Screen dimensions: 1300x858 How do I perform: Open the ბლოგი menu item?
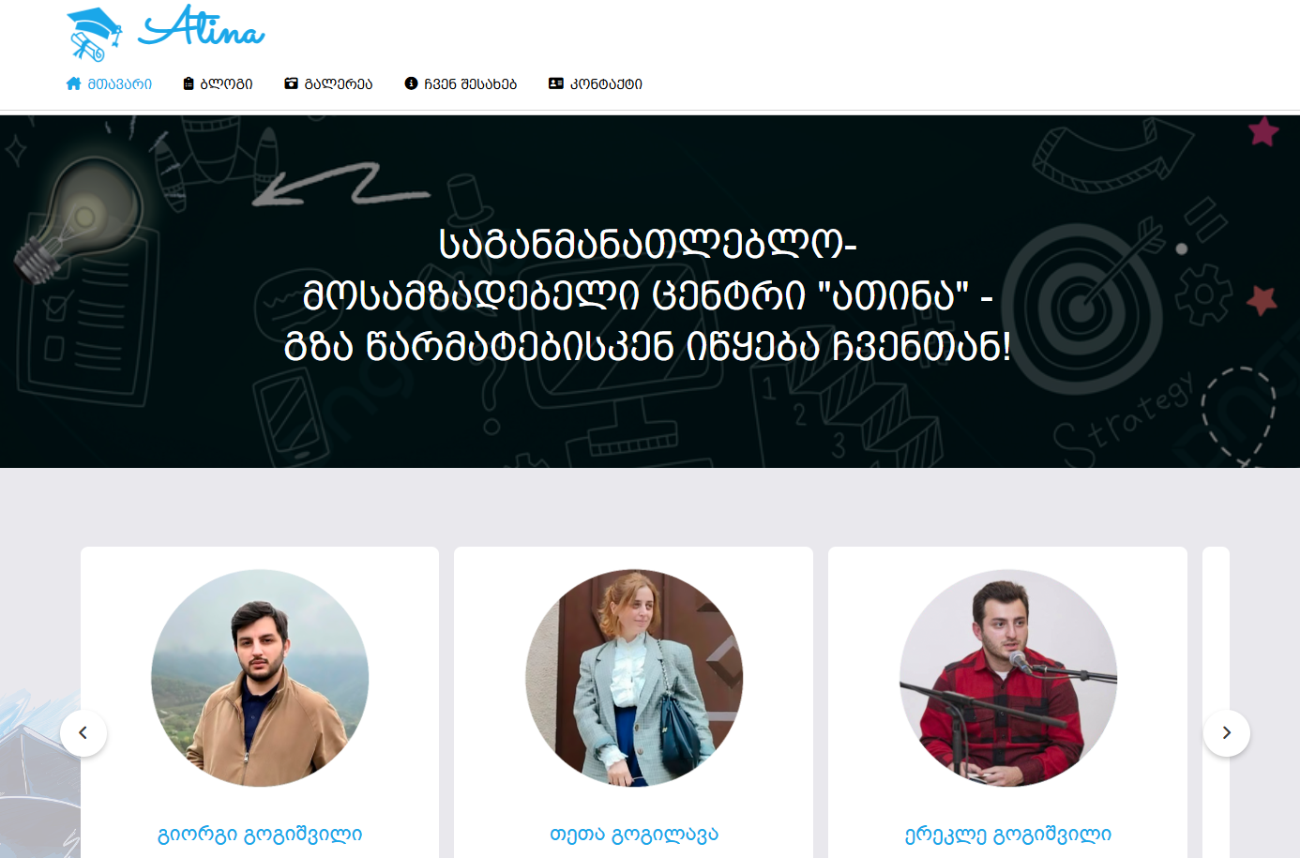(226, 83)
